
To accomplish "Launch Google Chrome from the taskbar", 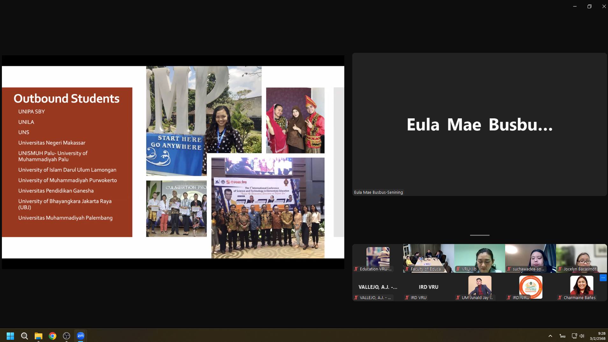I will pos(53,336).
